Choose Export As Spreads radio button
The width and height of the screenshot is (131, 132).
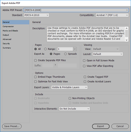(x=65, y=54)
